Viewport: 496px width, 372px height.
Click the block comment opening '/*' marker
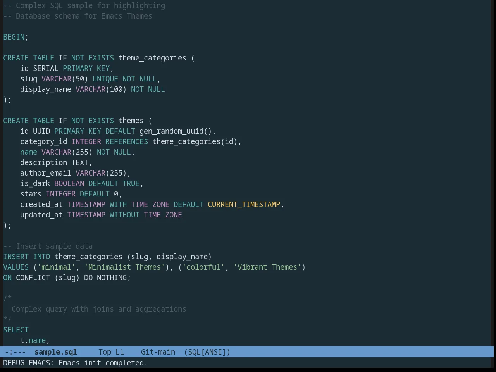pos(7,298)
